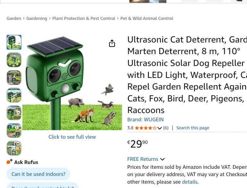Screen dimensions: 247x188
Task: Visit the Brand: WUGEIN link
Action: click(x=145, y=119)
